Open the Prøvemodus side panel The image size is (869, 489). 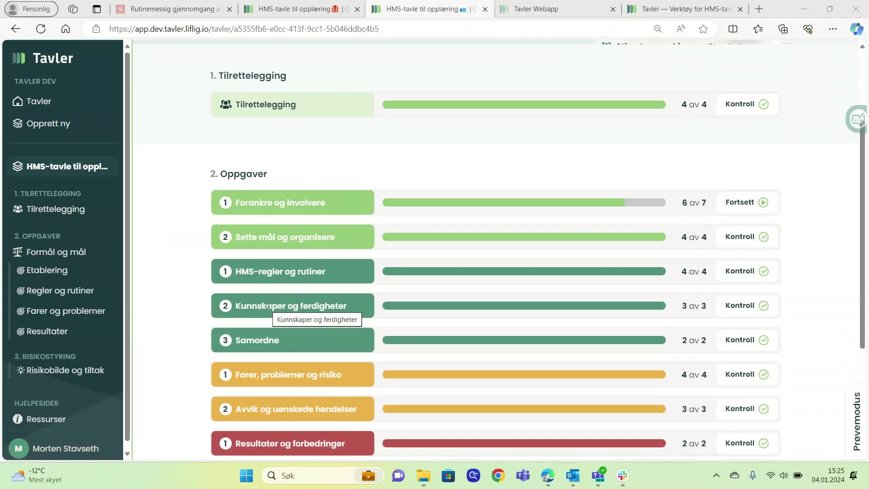pos(856,421)
